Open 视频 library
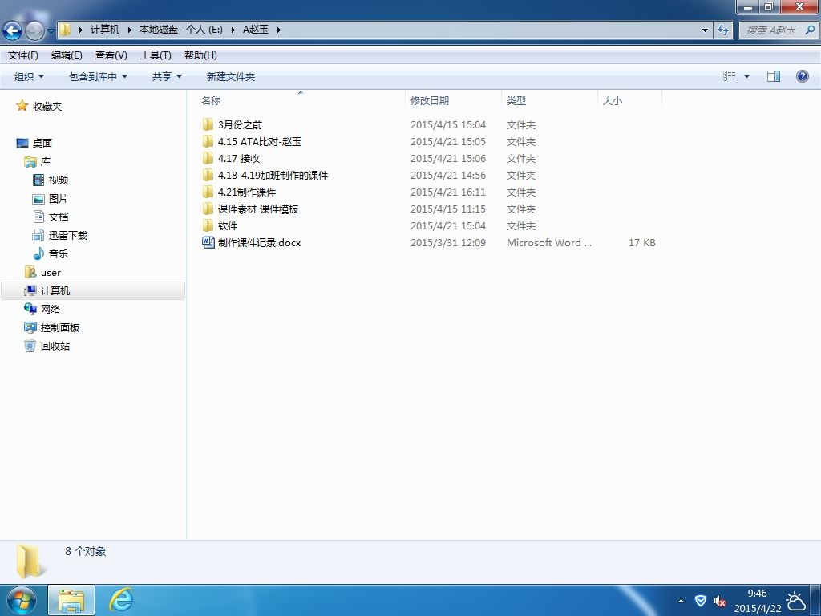The height and width of the screenshot is (616, 821). pyautogui.click(x=58, y=180)
